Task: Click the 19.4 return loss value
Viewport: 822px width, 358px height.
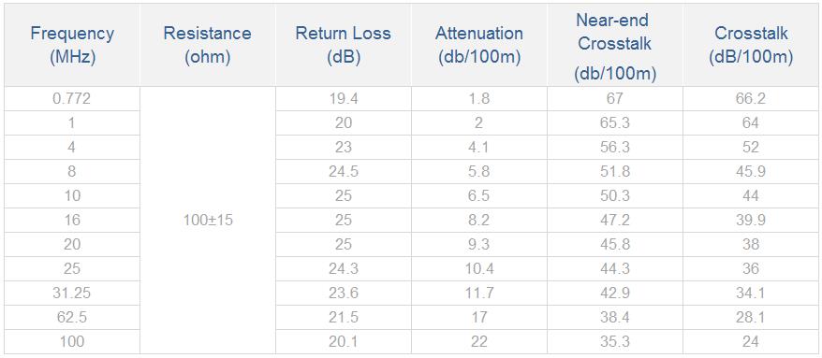Action: (x=344, y=99)
